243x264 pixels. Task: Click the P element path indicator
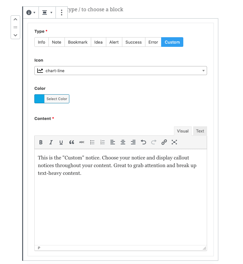pyautogui.click(x=39, y=248)
